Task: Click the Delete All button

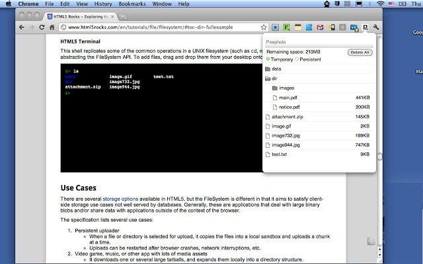Action: 360,52
